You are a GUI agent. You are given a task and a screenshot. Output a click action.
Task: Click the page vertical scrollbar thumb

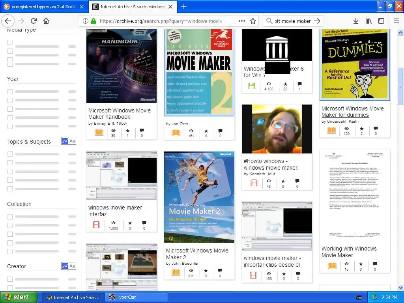401,86
